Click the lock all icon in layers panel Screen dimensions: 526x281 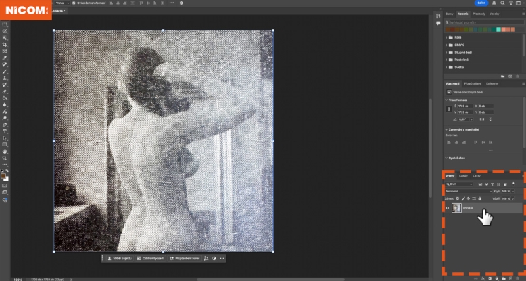[479, 198]
